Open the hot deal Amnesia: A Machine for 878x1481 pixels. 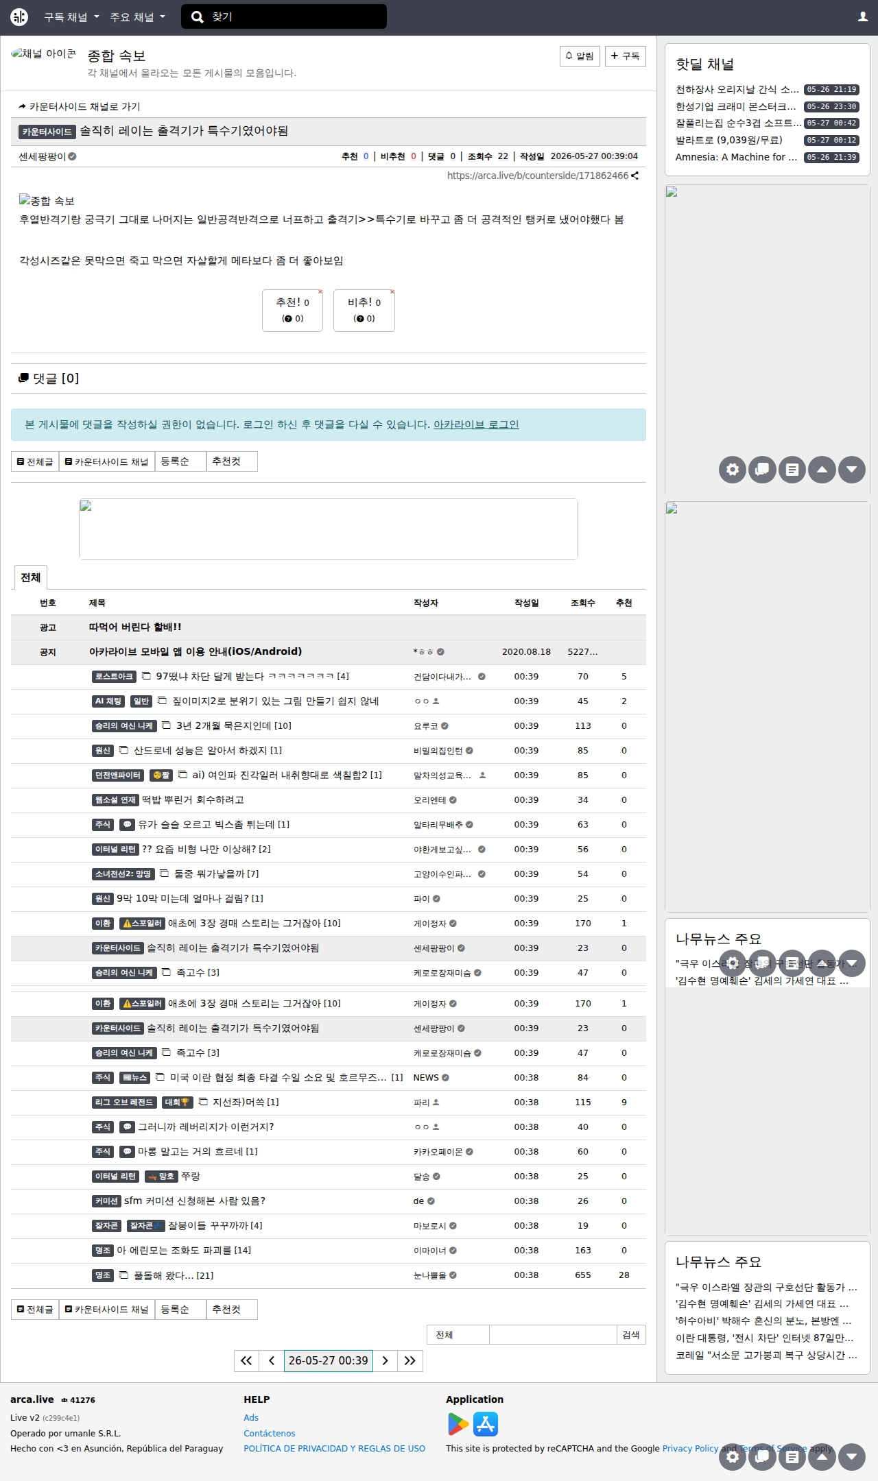point(737,157)
